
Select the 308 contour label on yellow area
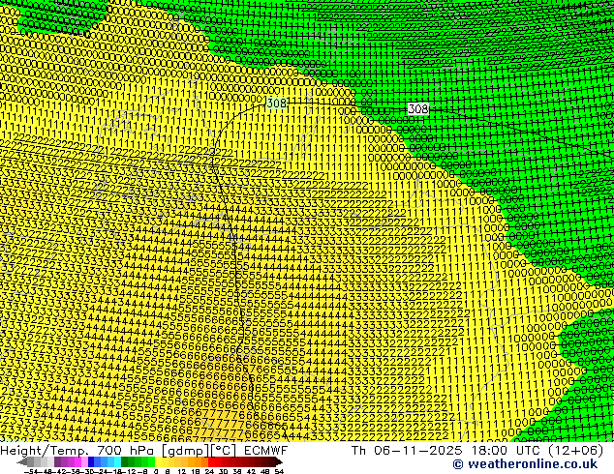pos(276,103)
